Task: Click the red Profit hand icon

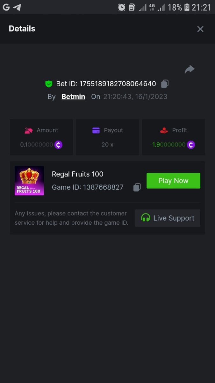Action: coord(164,130)
